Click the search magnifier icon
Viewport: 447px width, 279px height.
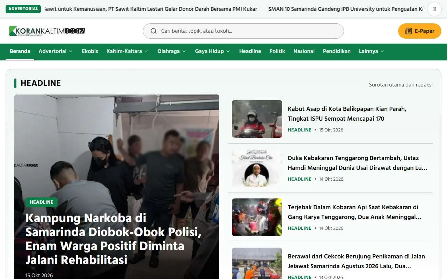point(154,31)
